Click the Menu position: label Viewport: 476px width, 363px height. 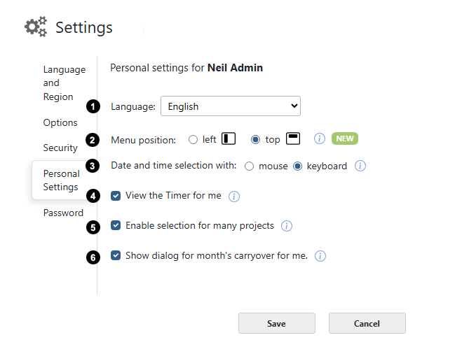point(143,140)
